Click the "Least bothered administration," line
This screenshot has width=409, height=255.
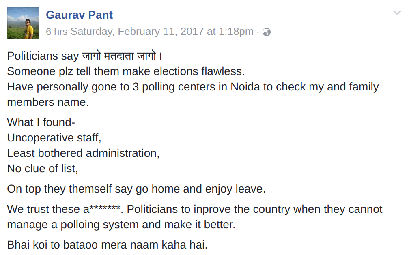(x=83, y=153)
